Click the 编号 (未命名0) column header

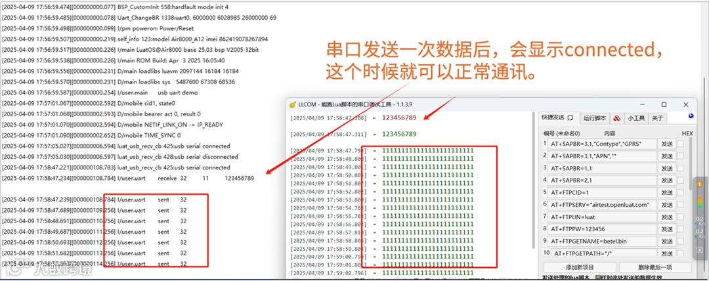point(561,133)
